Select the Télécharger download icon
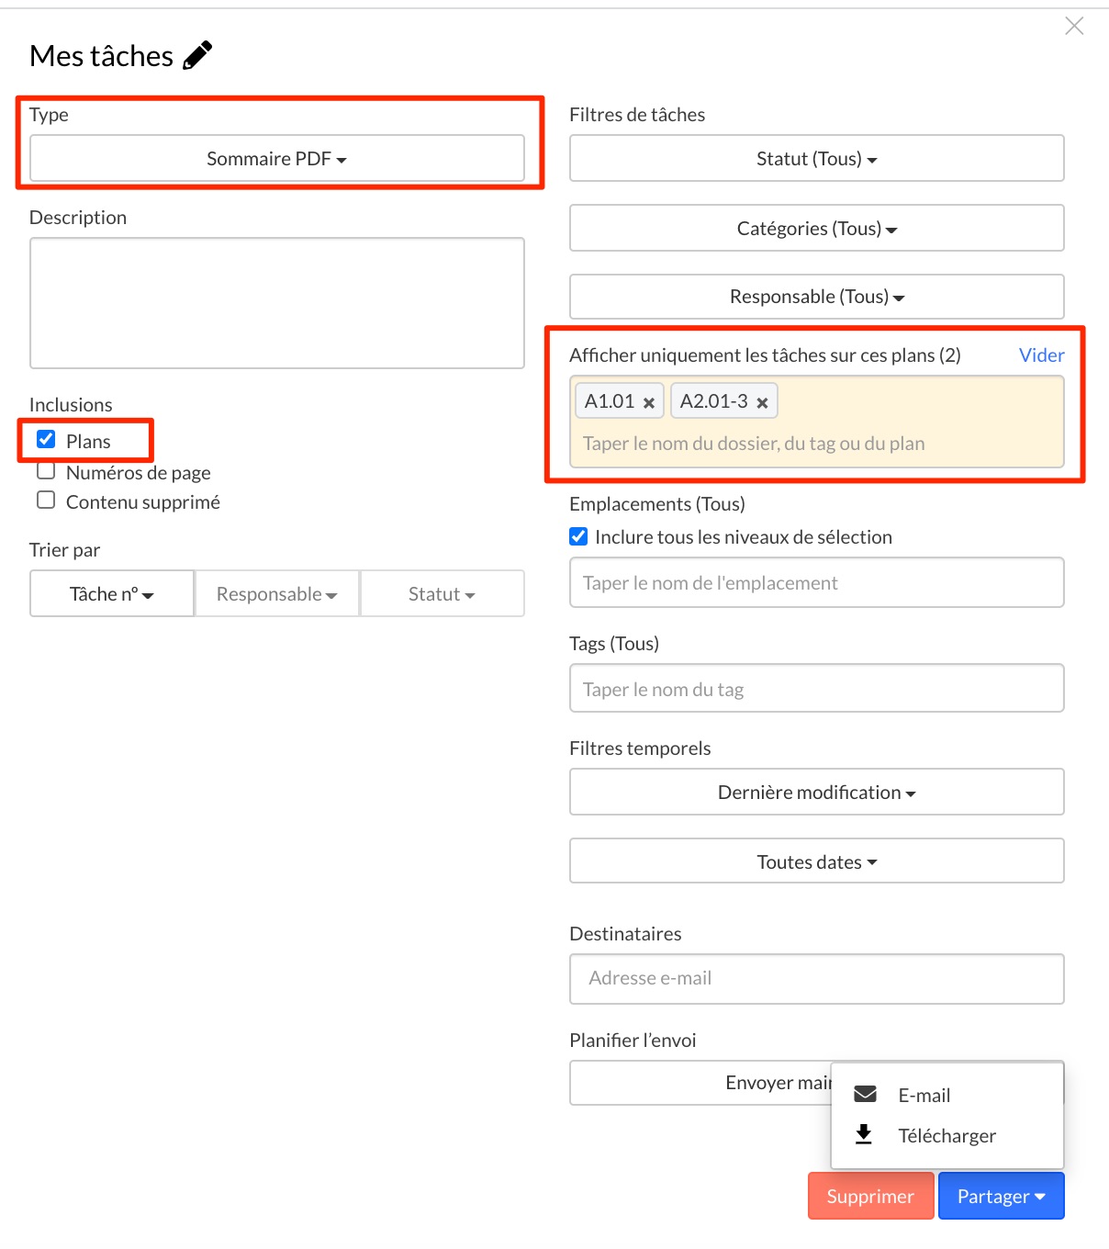This screenshot has height=1249, width=1109. pos(864,1134)
